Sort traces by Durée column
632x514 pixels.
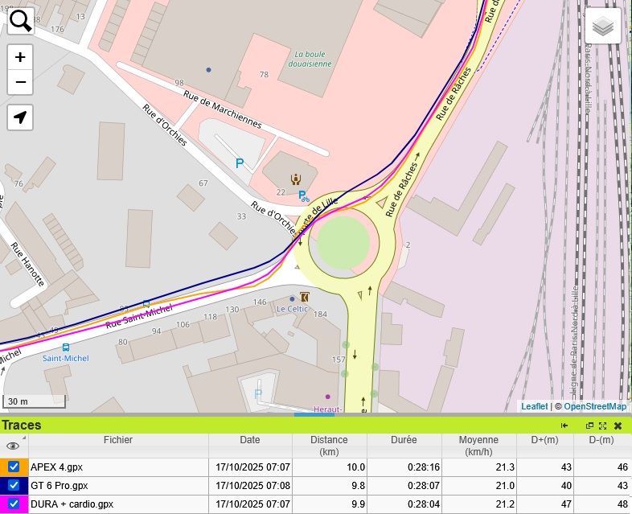(x=404, y=440)
